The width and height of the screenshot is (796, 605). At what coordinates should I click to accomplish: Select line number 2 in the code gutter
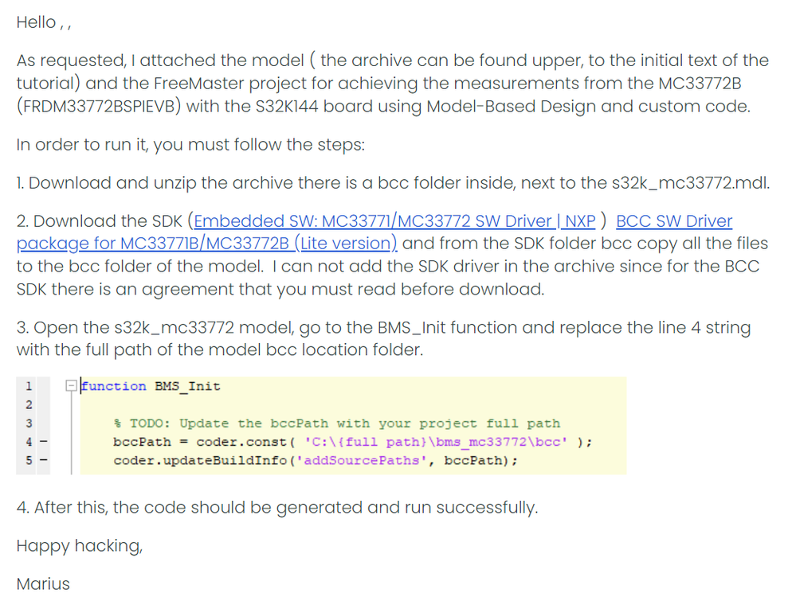click(28, 405)
